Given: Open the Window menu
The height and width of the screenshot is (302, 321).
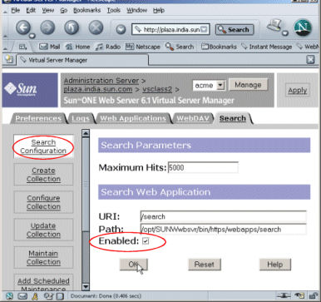Looking at the screenshot, I should coord(136,10).
